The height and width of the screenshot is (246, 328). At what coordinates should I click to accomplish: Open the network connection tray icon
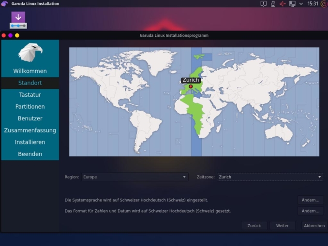pyautogui.click(x=292, y=4)
